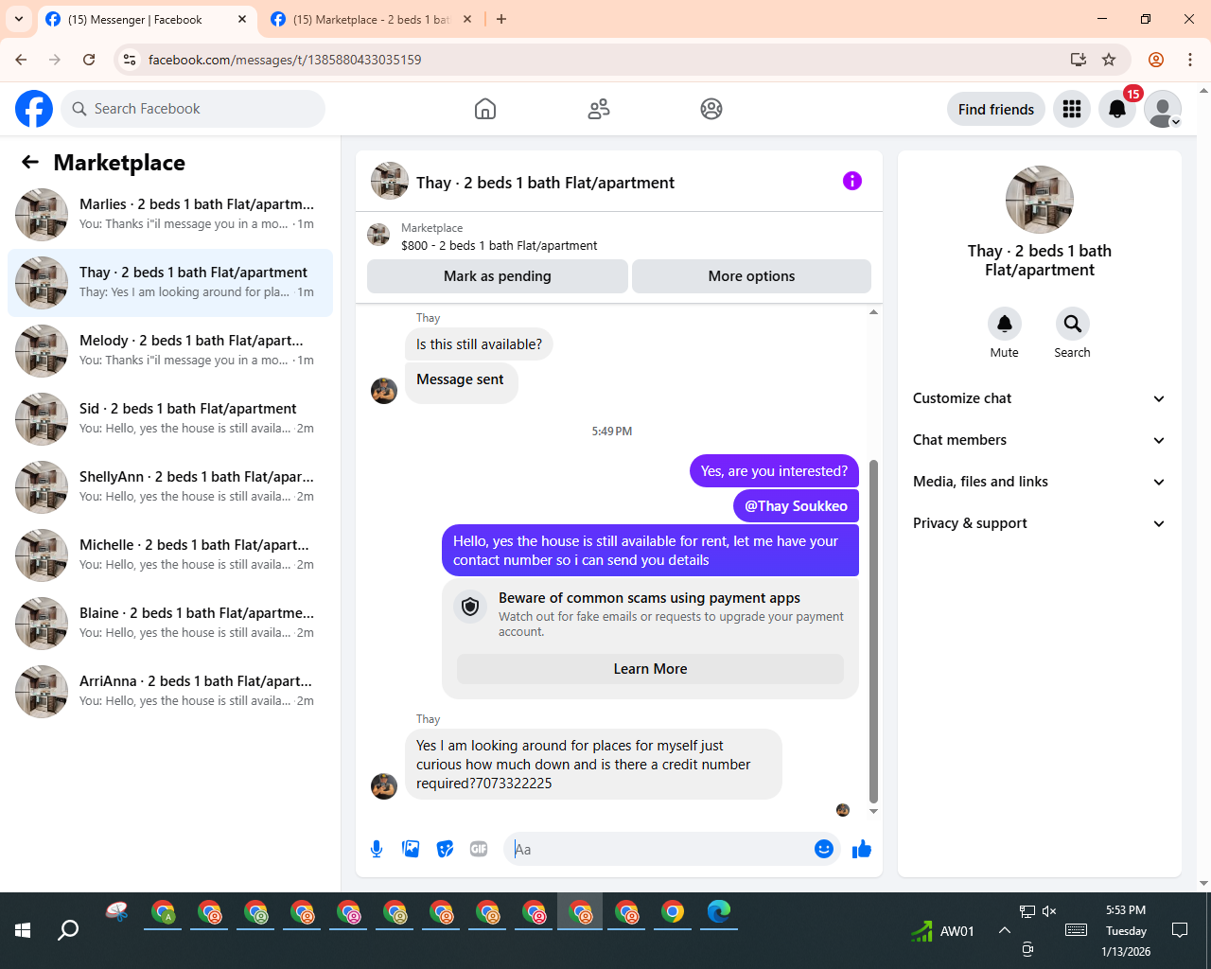Open the $800 - 2 beds 1 bath listing link

(499, 245)
